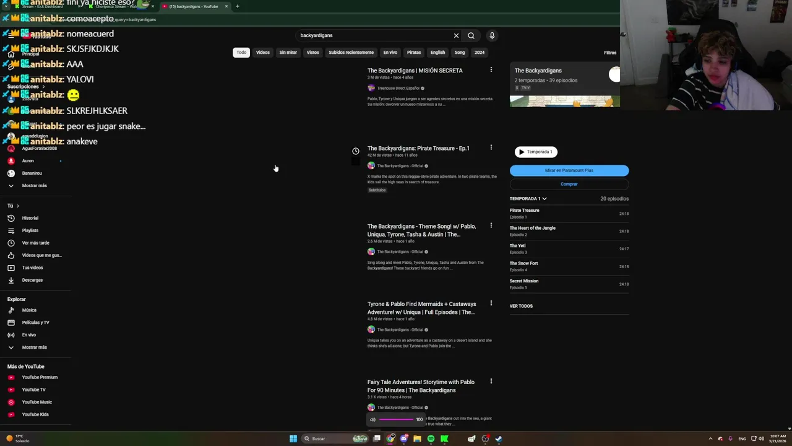792x446 pixels.
Task: Open Pirate Treasure Episodio 1 in list
Action: click(x=569, y=213)
